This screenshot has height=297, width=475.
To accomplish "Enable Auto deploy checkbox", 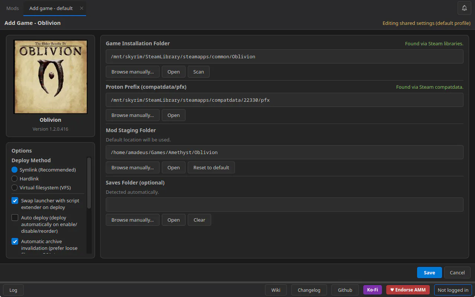I will click(15, 218).
